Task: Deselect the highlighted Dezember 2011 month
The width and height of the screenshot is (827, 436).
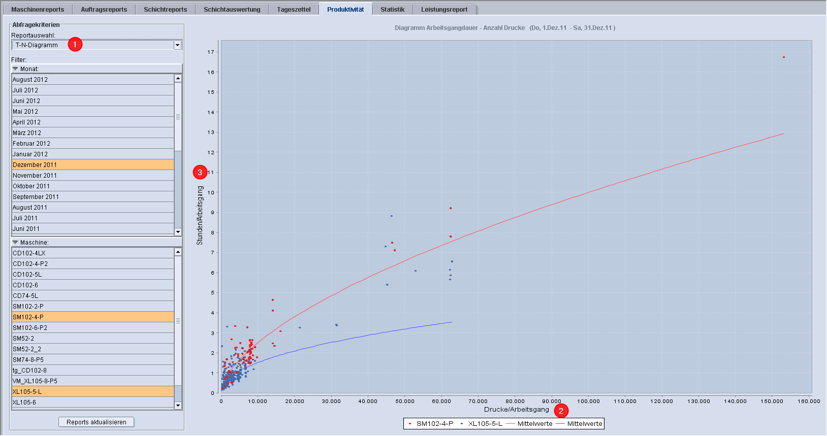Action: (35, 165)
